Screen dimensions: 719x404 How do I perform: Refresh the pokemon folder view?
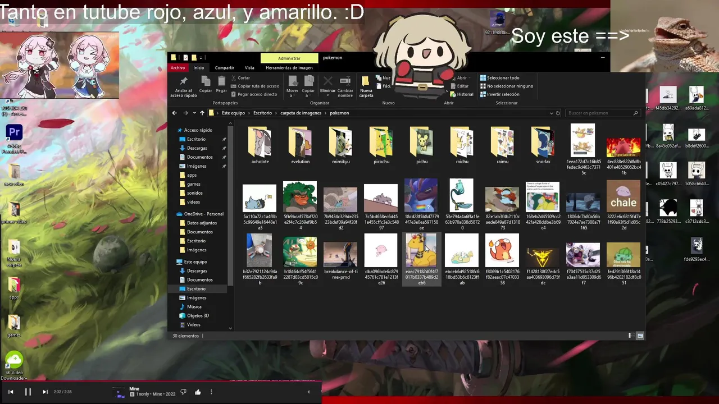558,113
